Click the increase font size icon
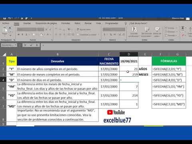192x144 pixels. pyautogui.click(x=46, y=30)
